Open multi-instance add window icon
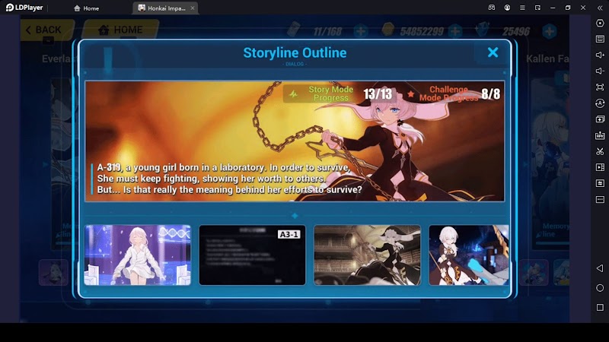The image size is (609, 342). coord(600,119)
